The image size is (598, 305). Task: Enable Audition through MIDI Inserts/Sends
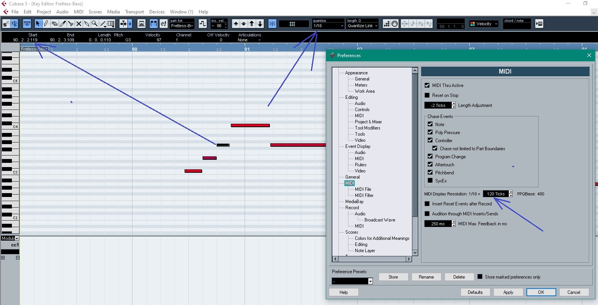(x=427, y=213)
